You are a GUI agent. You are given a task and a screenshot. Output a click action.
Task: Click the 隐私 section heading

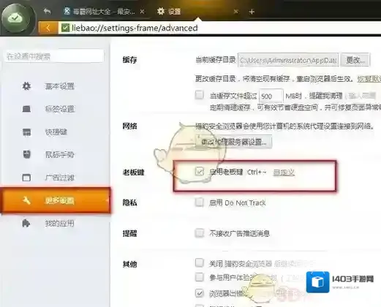coord(129,202)
